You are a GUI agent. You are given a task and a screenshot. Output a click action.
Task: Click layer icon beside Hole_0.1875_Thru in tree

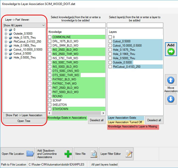coord(10,38)
